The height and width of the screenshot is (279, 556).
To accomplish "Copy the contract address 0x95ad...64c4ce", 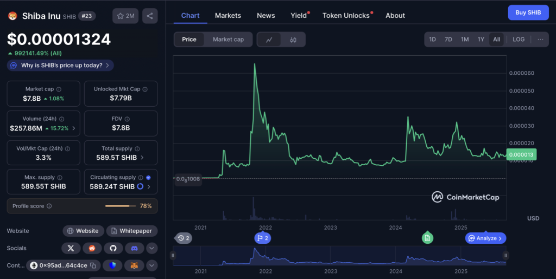I will tap(93, 265).
